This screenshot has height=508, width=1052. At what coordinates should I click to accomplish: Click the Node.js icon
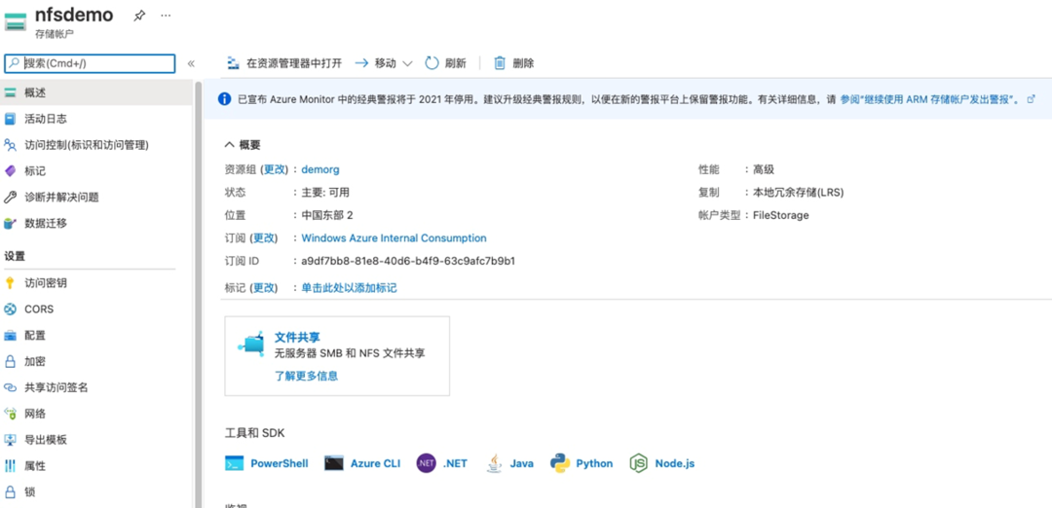(639, 463)
